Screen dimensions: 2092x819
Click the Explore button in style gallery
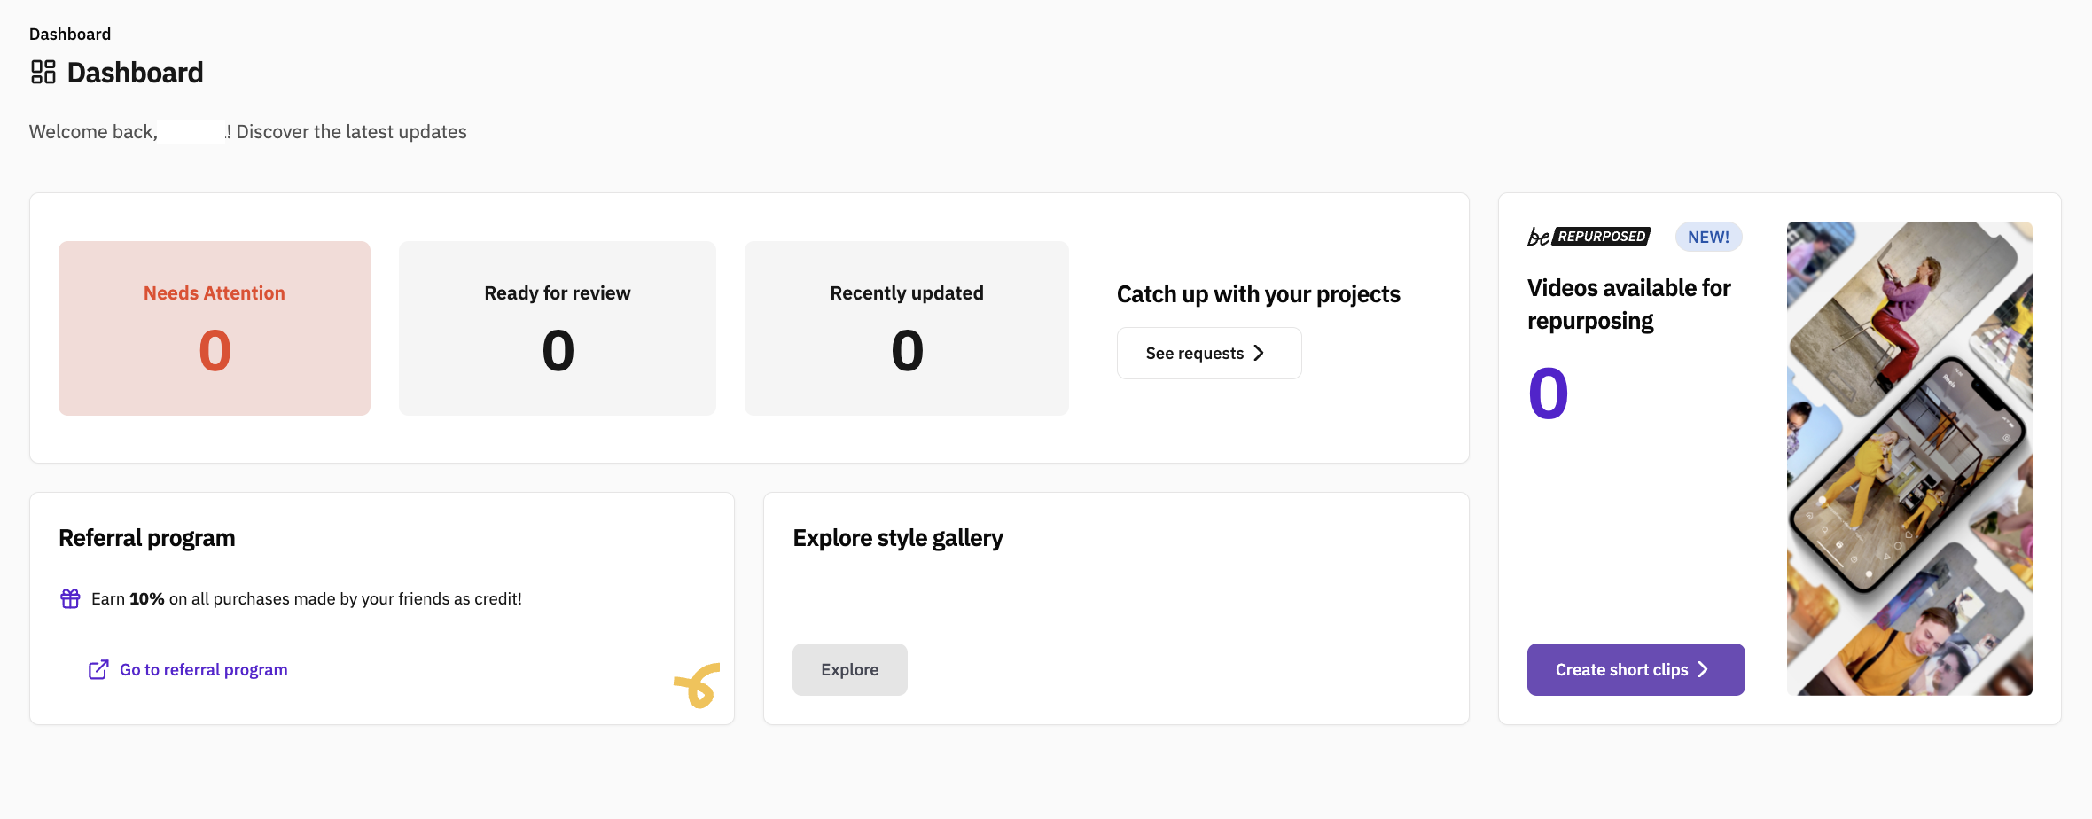pos(849,669)
